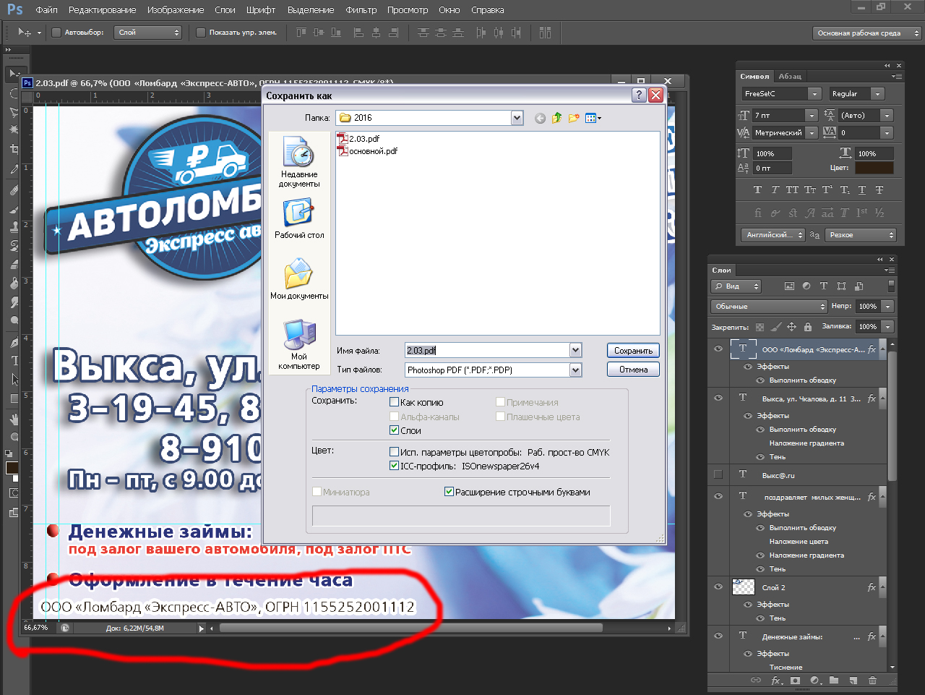Screen dimensions: 925x695
Task: Select the Hand tool
Action: click(14, 418)
